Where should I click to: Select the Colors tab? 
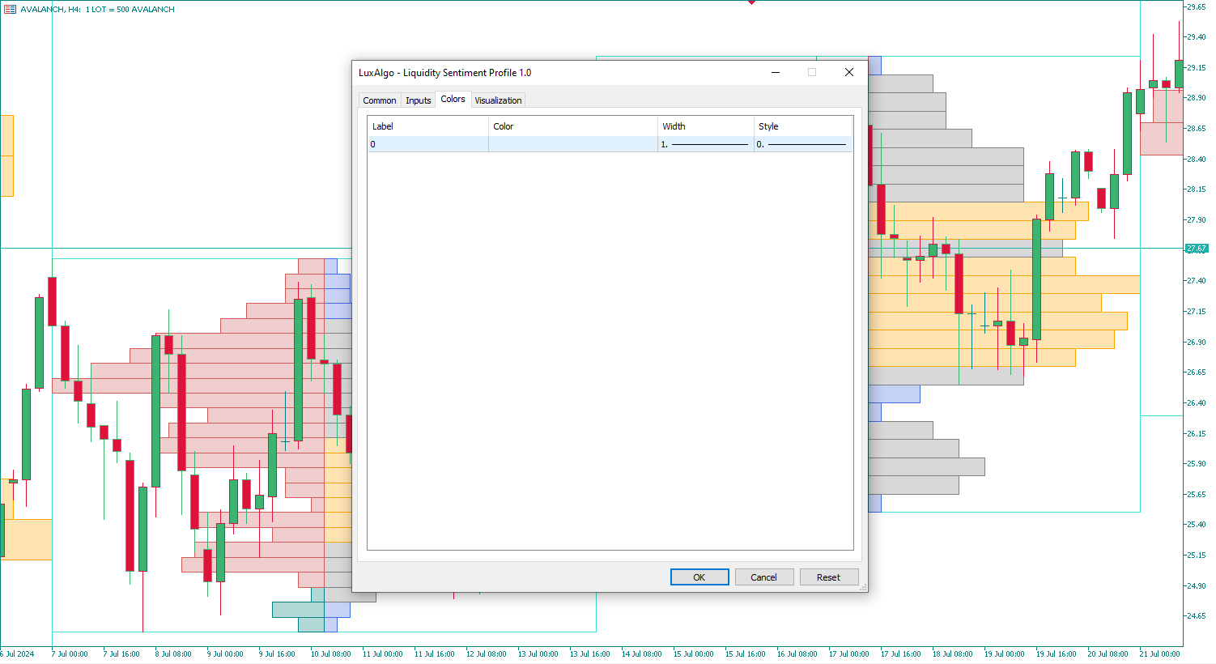453,99
